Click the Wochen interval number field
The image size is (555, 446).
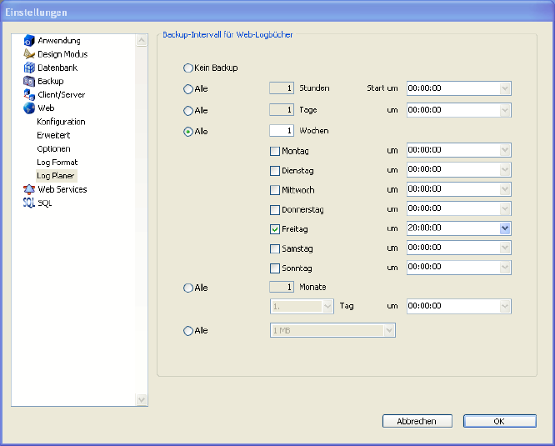tap(282, 131)
